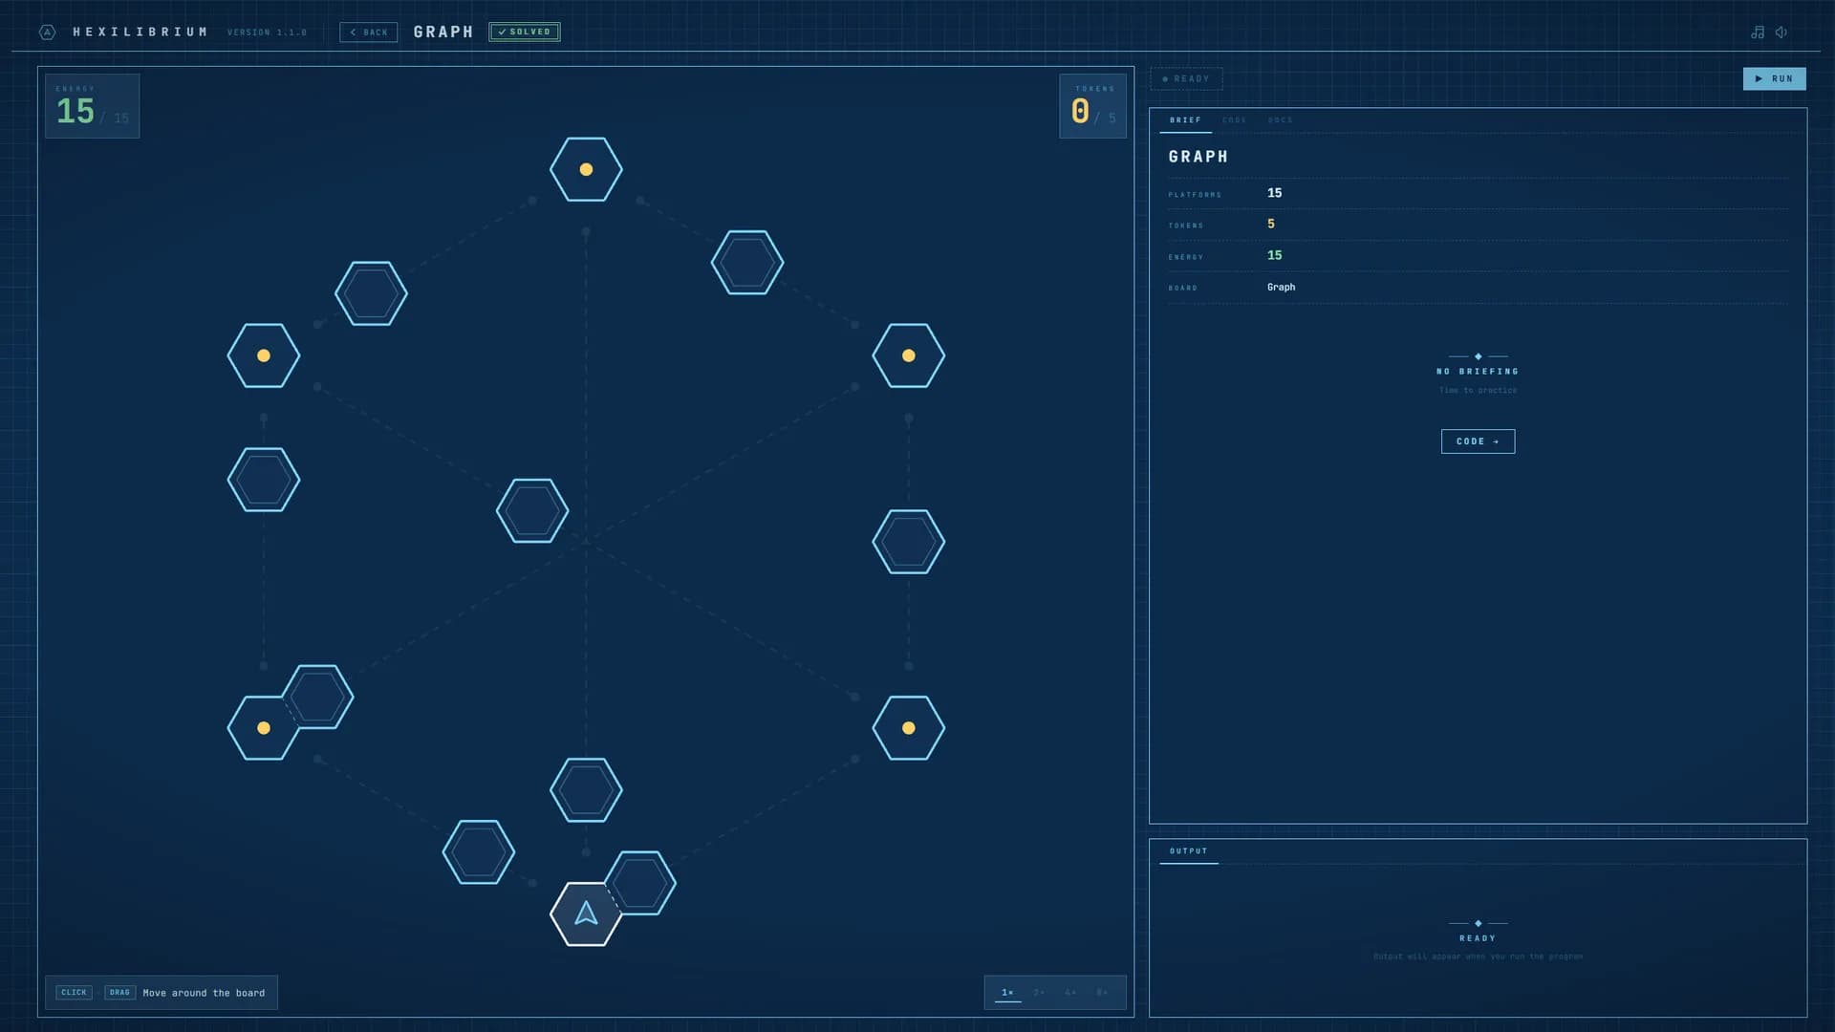1835x1032 pixels.
Task: Switch to the Brief tab
Action: (1185, 120)
